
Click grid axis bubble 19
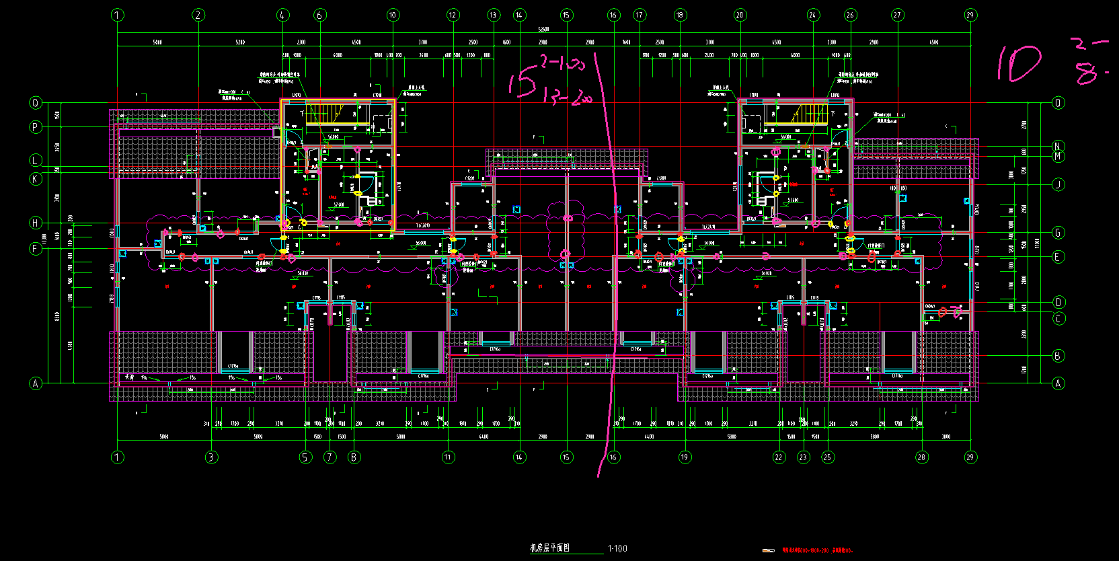coord(685,457)
